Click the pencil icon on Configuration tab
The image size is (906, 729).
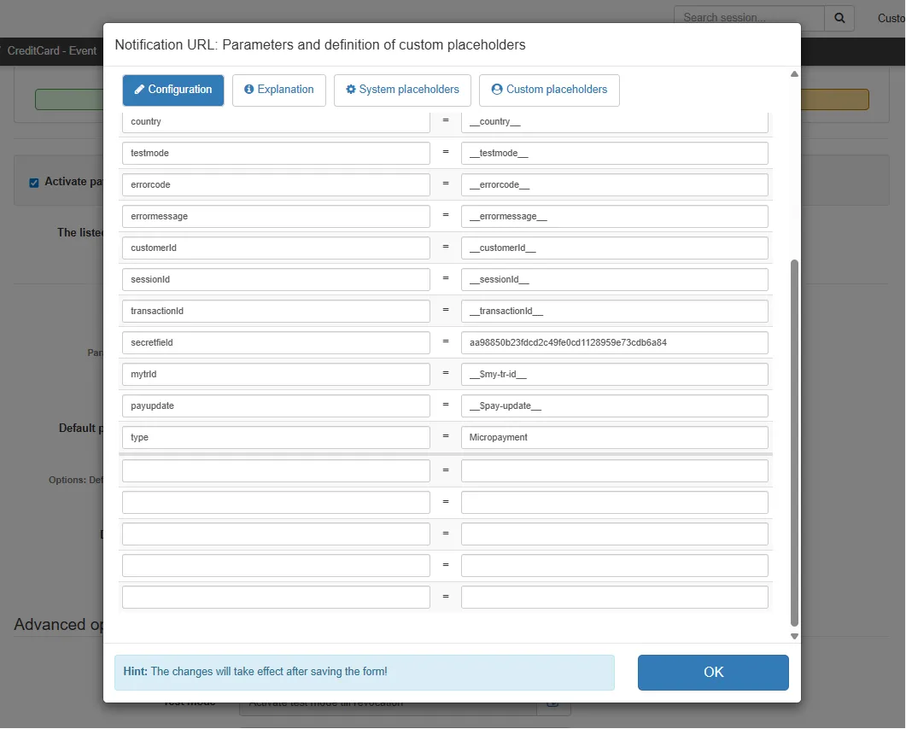[139, 90]
